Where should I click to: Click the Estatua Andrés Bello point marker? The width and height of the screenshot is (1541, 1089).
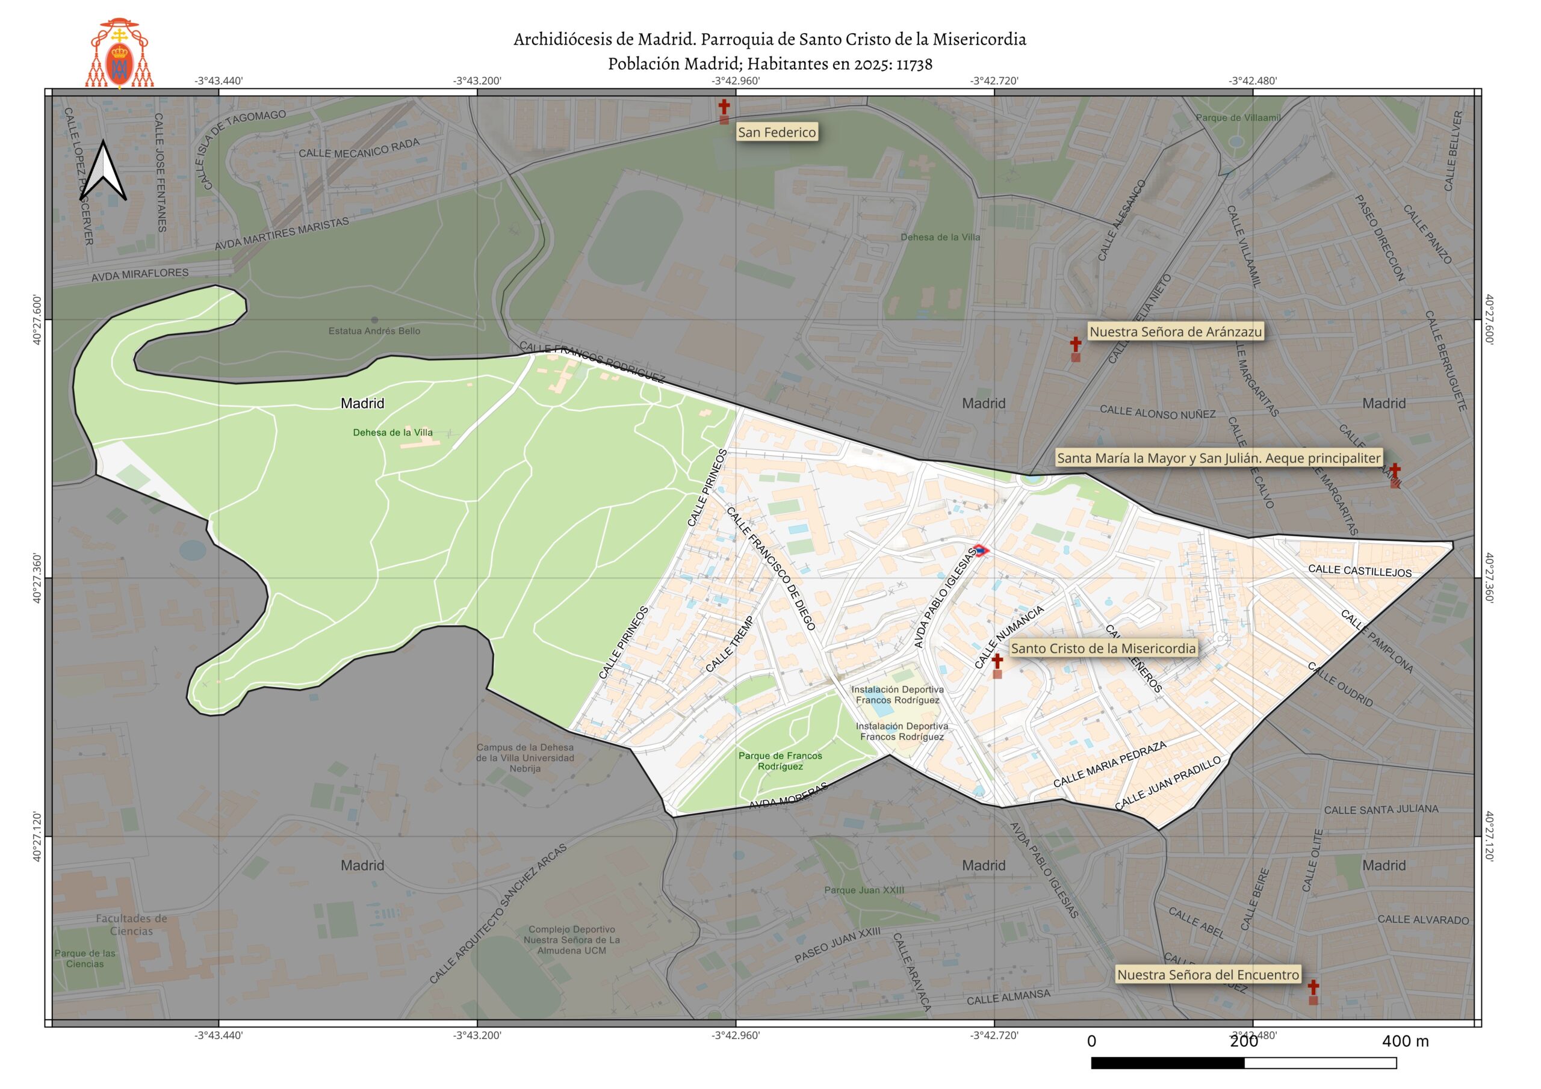tap(374, 320)
